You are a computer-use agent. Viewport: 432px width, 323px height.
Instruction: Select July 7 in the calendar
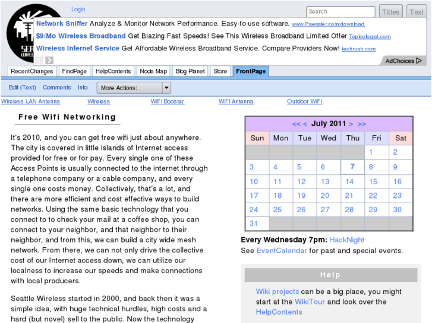pyautogui.click(x=352, y=167)
